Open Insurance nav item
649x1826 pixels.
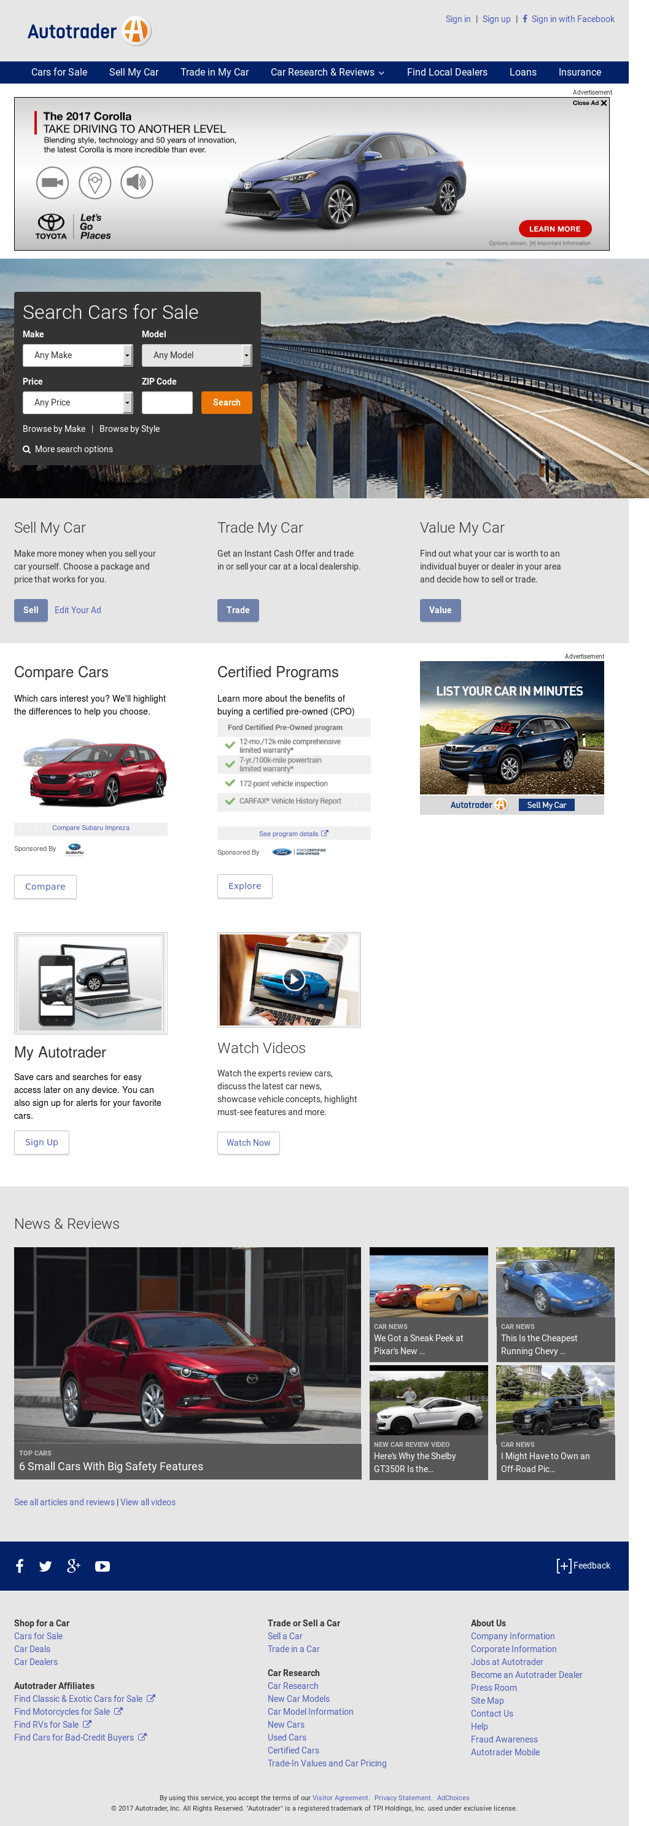580,72
